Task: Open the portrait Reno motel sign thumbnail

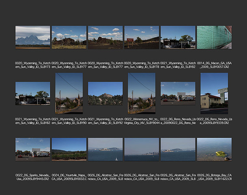Action: tap(214, 94)
